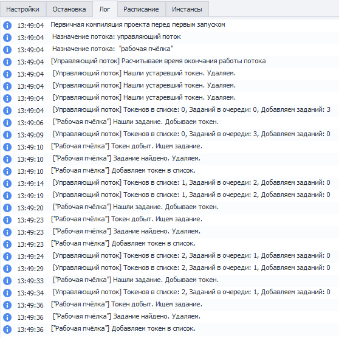Image resolution: width=339 pixels, height=338 pixels.
Task: Select the Лог tab
Action: coord(105,9)
